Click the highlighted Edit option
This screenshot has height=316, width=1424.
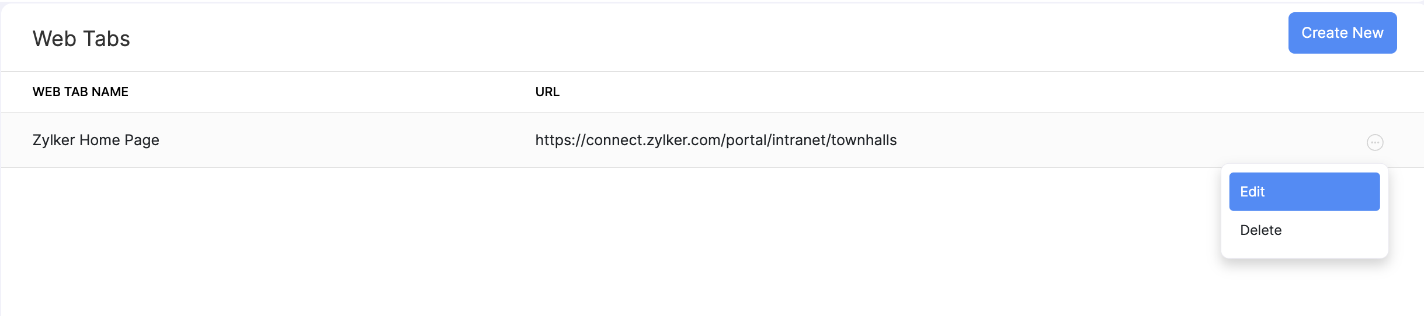coord(1304,192)
